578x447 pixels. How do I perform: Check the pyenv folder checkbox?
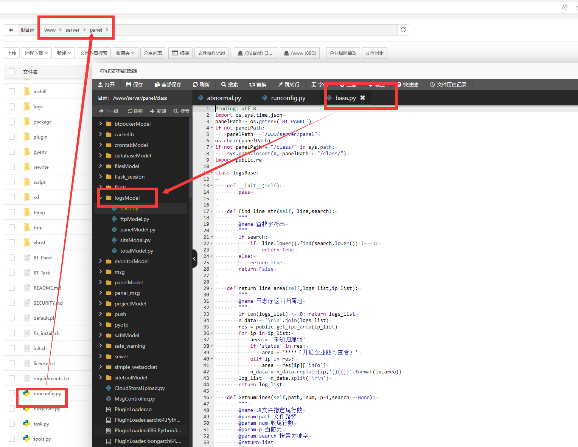point(12,152)
